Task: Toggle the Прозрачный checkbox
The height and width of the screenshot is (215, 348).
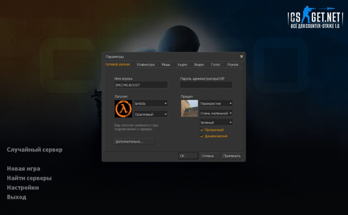Action: [x=201, y=130]
